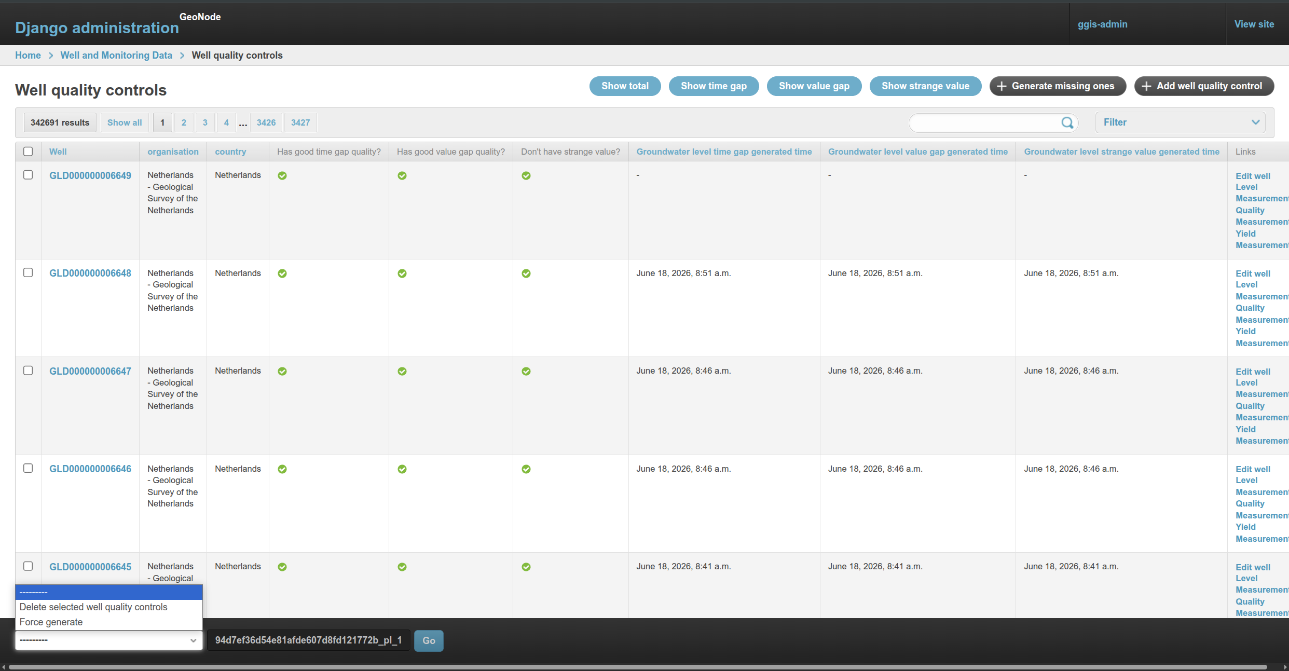The image size is (1289, 671).
Task: Tick the checkbox for GLD000000006646
Action: coord(28,468)
